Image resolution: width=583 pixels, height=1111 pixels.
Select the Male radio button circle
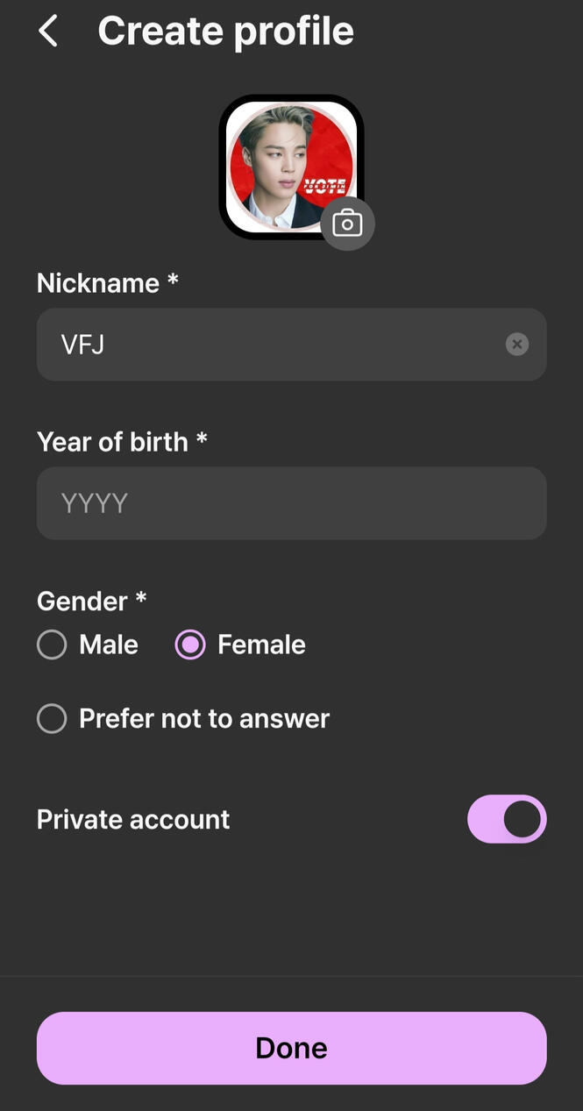(52, 645)
